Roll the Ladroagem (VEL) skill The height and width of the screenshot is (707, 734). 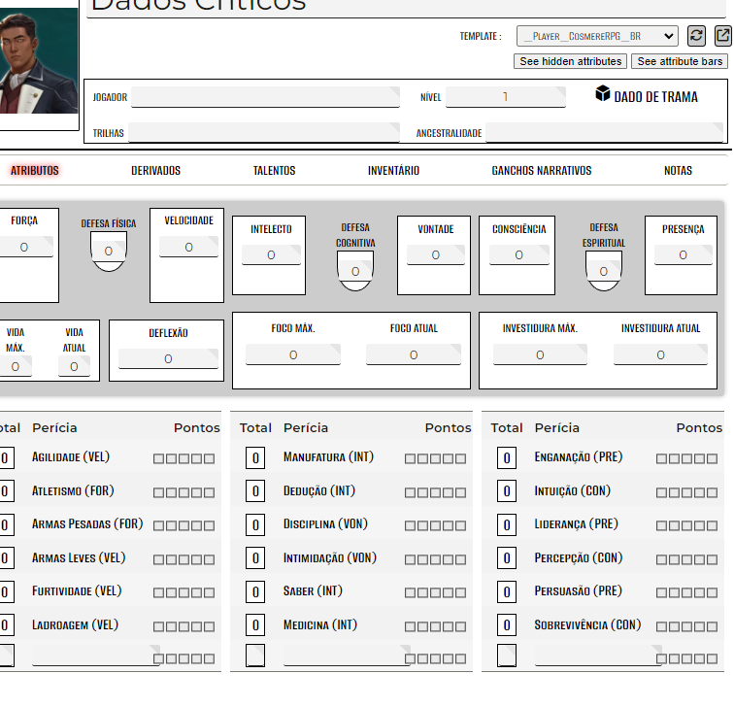click(75, 625)
